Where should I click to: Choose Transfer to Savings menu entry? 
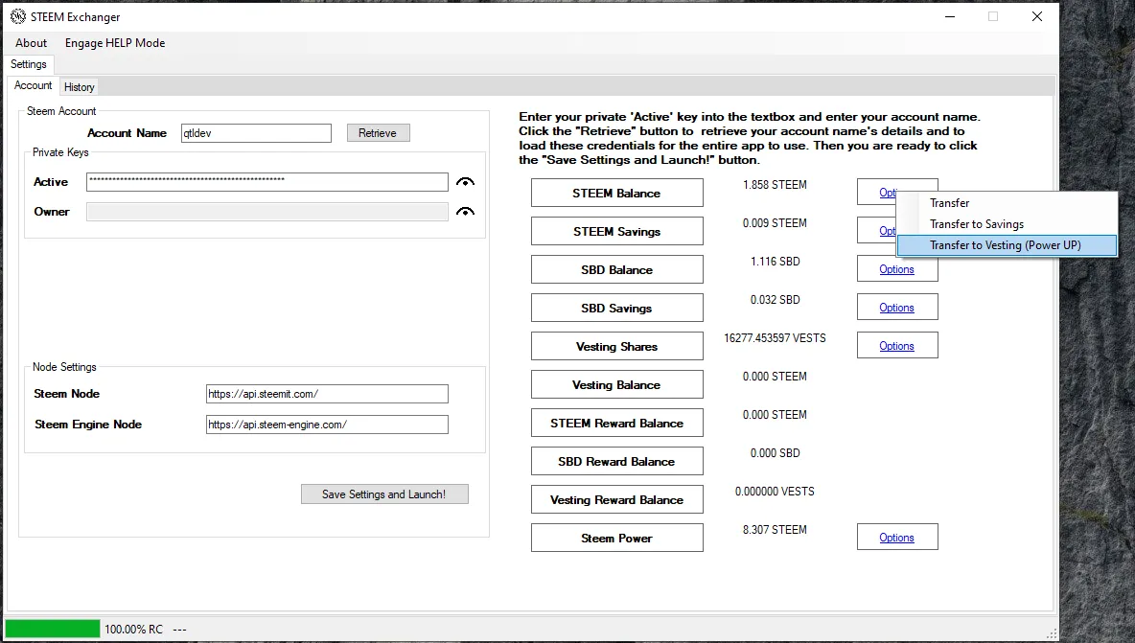1007,224
